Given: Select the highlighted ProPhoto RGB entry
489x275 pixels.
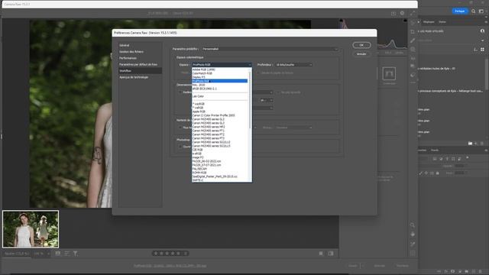Looking at the screenshot, I should 220,81.
